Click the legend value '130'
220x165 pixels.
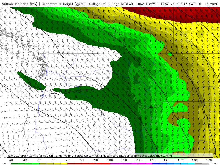153,160
